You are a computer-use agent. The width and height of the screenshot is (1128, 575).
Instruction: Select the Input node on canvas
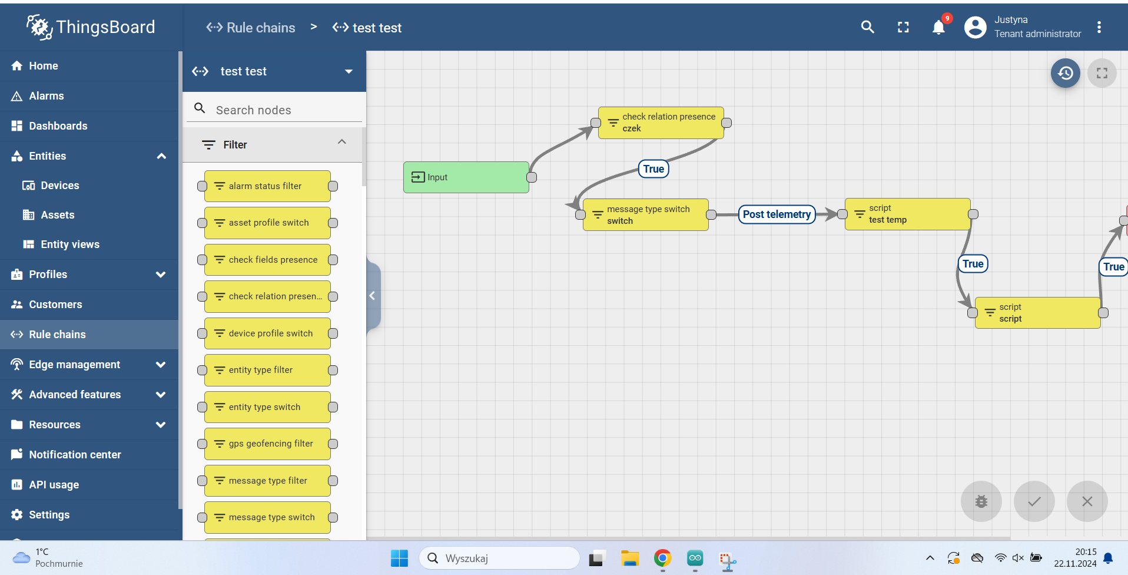pos(466,177)
